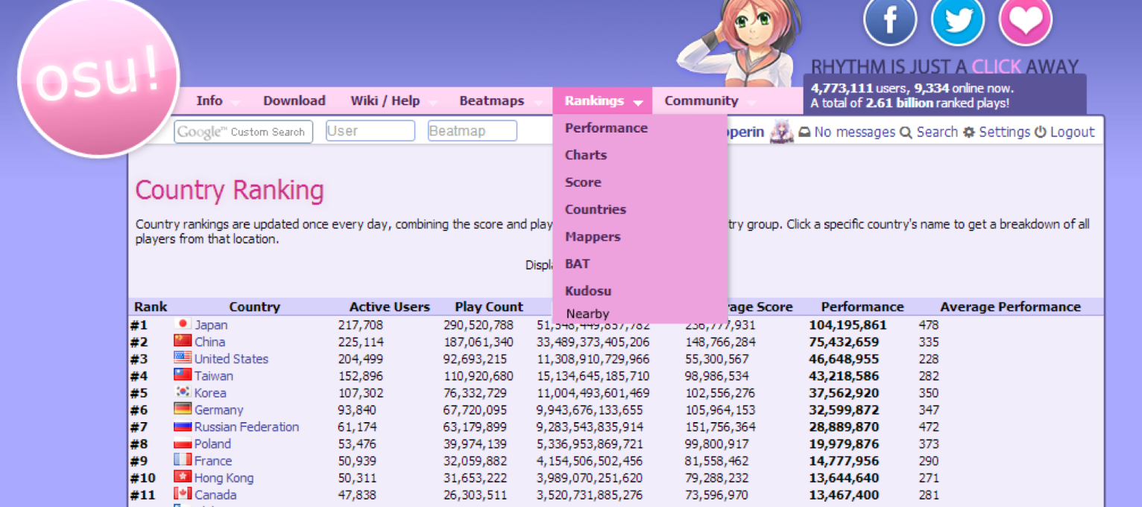Click Japan's performance value 104,195,861
This screenshot has width=1142, height=507.
tap(848, 325)
